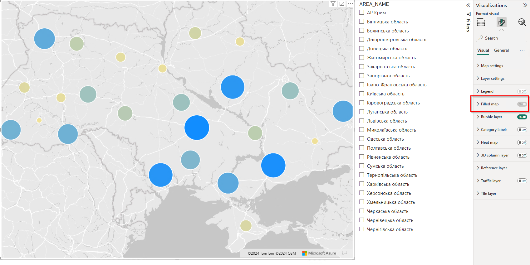The height and width of the screenshot is (265, 530).
Task: Turn on the 3D column layer toggle
Action: (522, 155)
